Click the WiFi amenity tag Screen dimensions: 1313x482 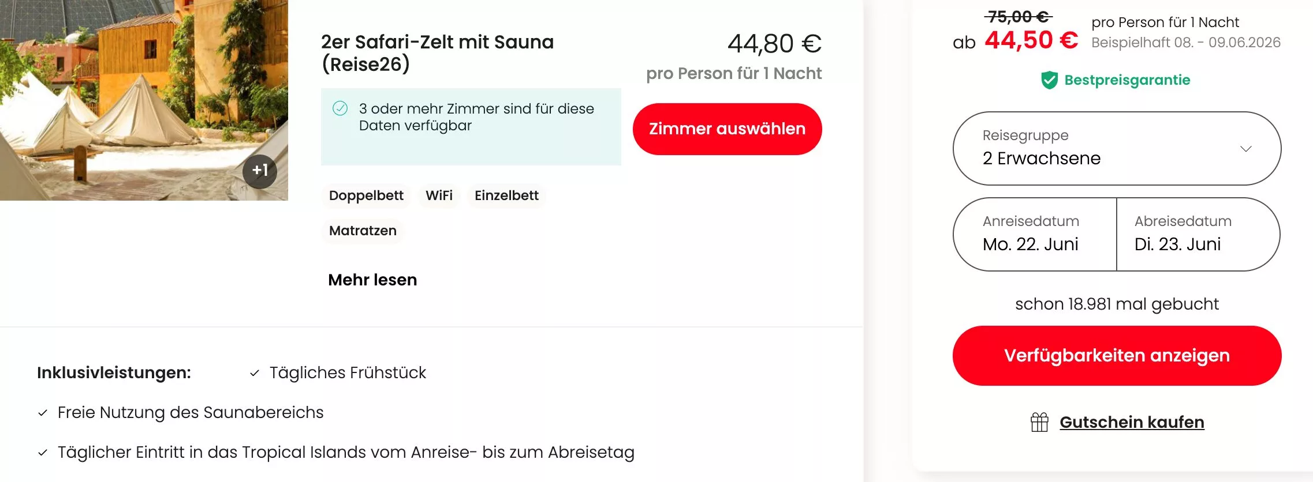pyautogui.click(x=439, y=195)
